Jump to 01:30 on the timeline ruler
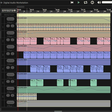 click(96, 10)
